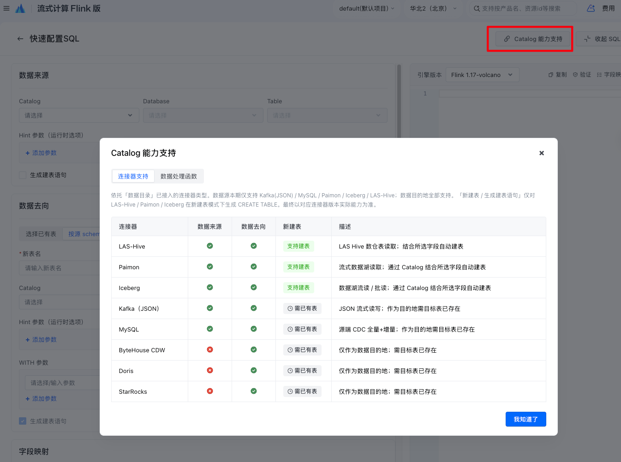This screenshot has width=621, height=462.
Task: Open the Flink 1.17-volcano engine version dropdown
Action: pyautogui.click(x=482, y=75)
